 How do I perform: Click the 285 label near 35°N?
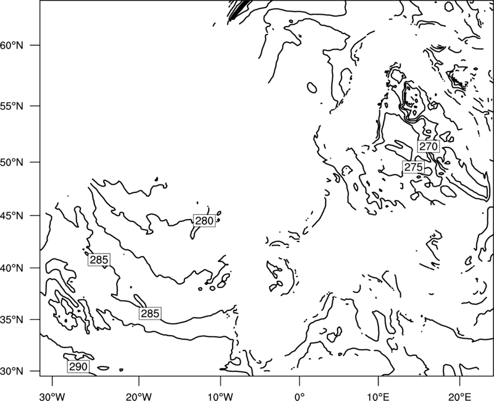[150, 313]
